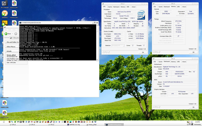Click the blue music note dock icon
The width and height of the screenshot is (202, 126).
pyautogui.click(x=26, y=122)
